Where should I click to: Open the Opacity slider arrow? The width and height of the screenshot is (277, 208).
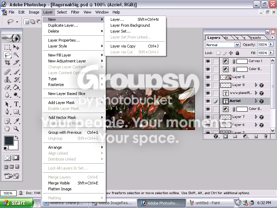[271, 44]
